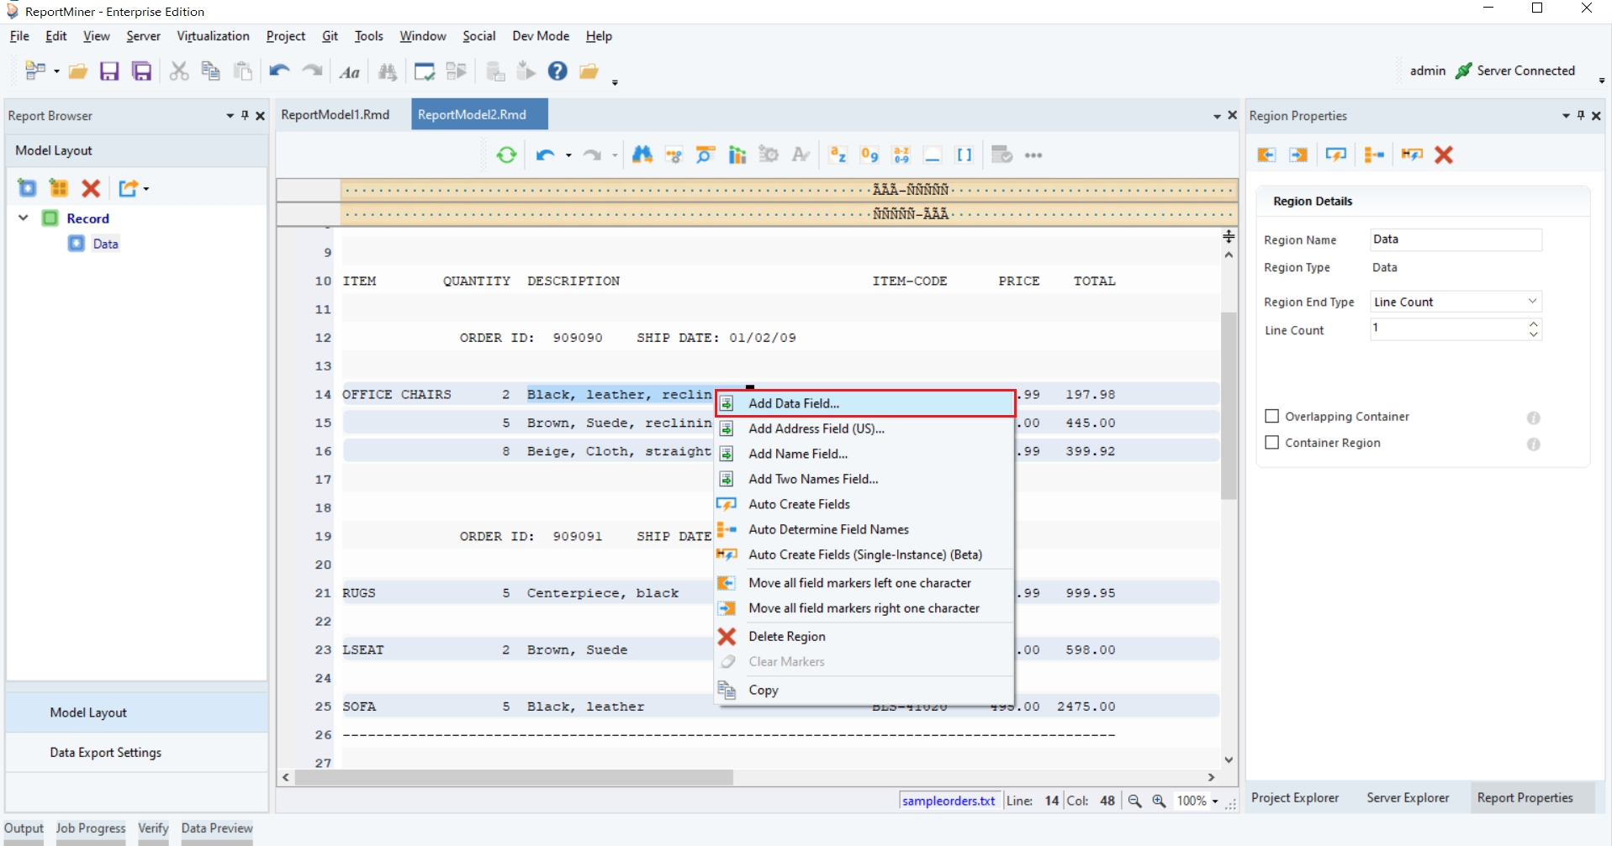Check the Container Region checkbox
Image resolution: width=1612 pixels, height=846 pixels.
1272,443
